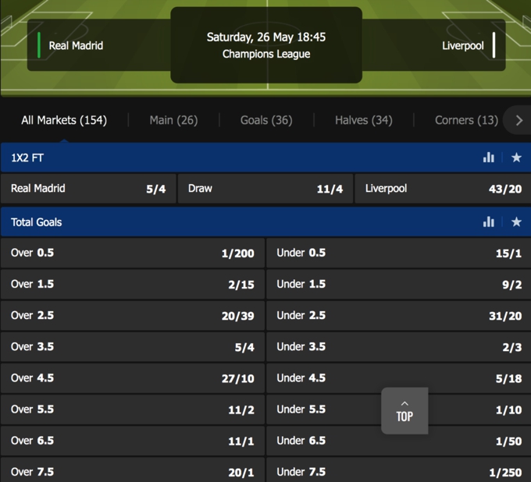531x482 pixels.
Task: Select Over 7.5 at 20/1
Action: 133,470
